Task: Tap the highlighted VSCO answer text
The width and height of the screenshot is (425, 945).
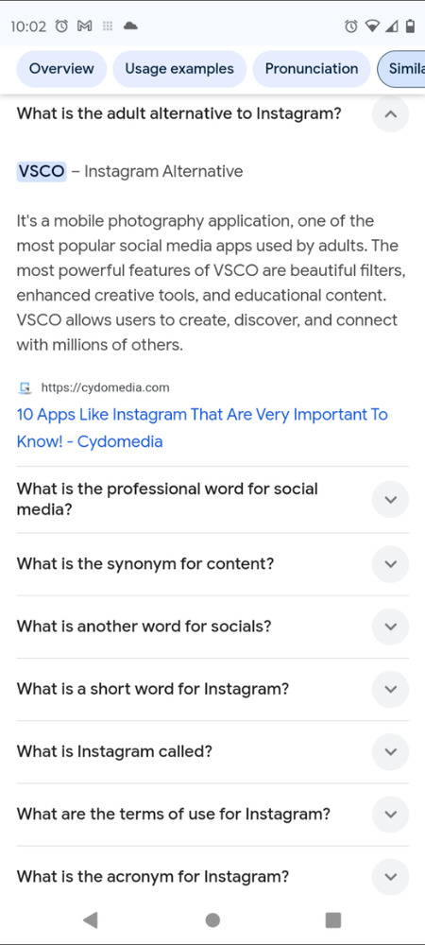Action: 41,172
